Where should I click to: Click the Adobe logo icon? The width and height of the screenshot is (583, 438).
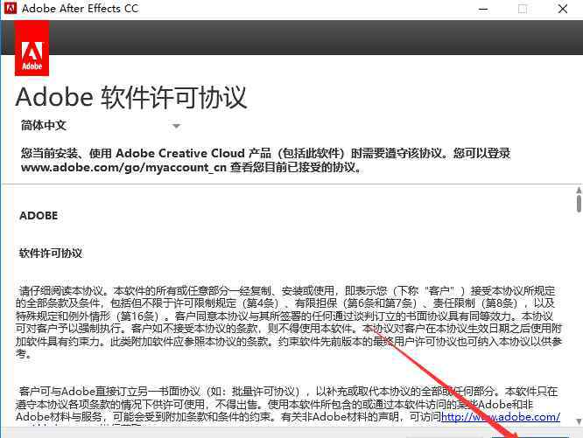(x=32, y=48)
